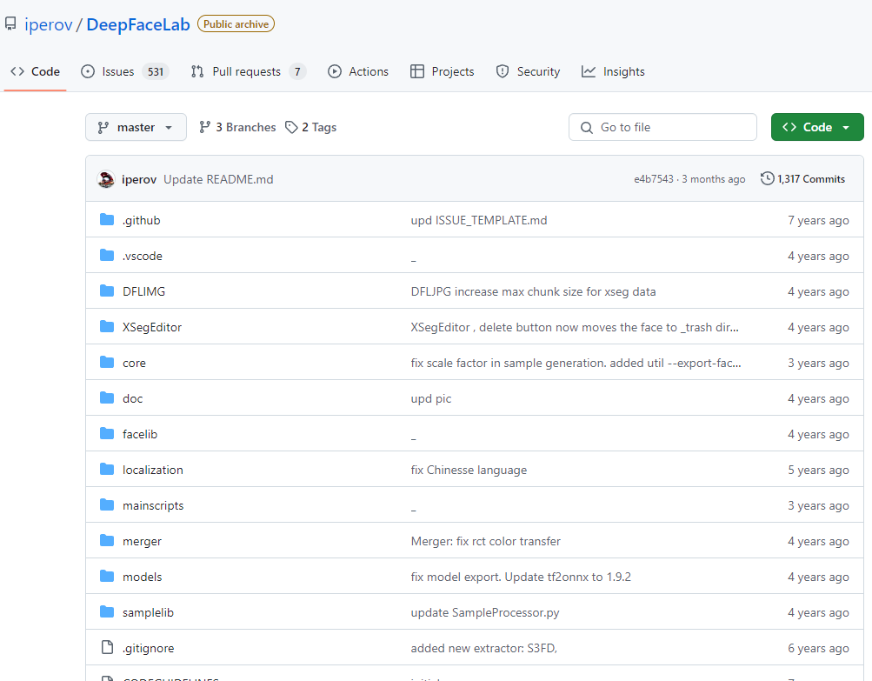Click the repository icon beside iperov

tap(10, 24)
